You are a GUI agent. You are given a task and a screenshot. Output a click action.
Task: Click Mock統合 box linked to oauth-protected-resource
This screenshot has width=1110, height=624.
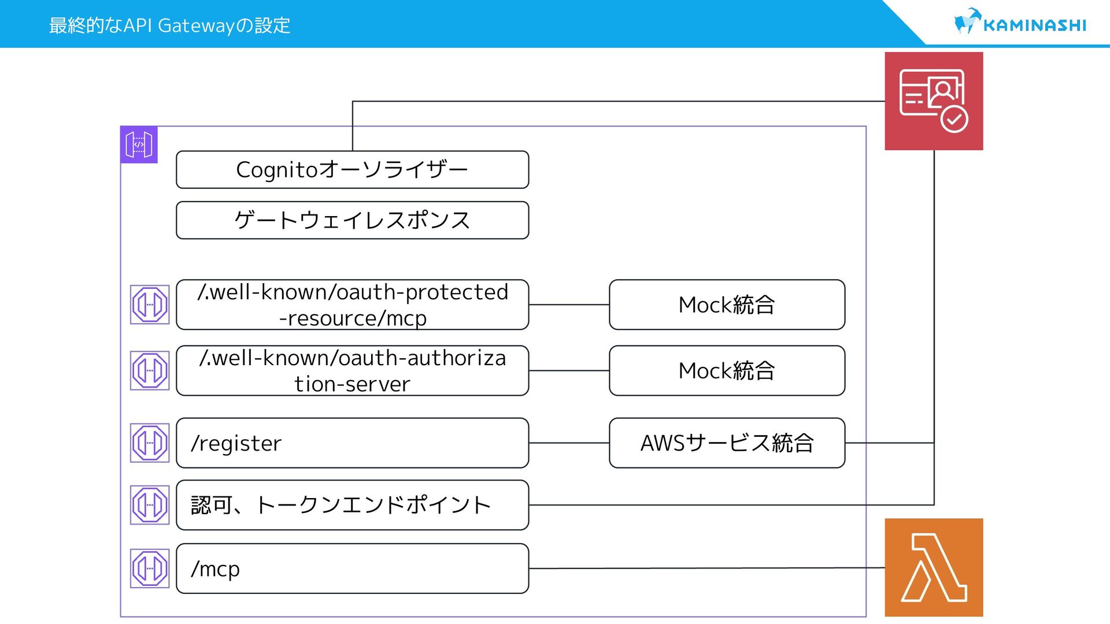[727, 304]
